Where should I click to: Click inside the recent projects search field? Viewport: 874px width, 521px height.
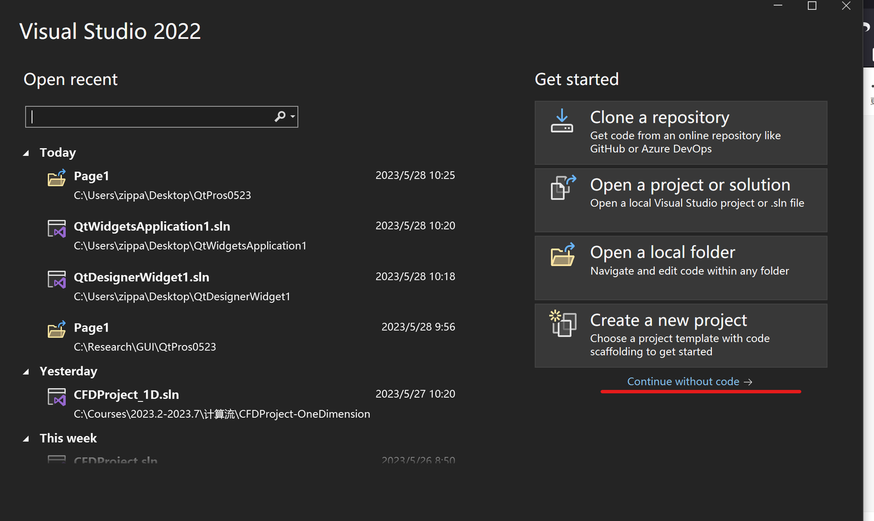point(152,116)
